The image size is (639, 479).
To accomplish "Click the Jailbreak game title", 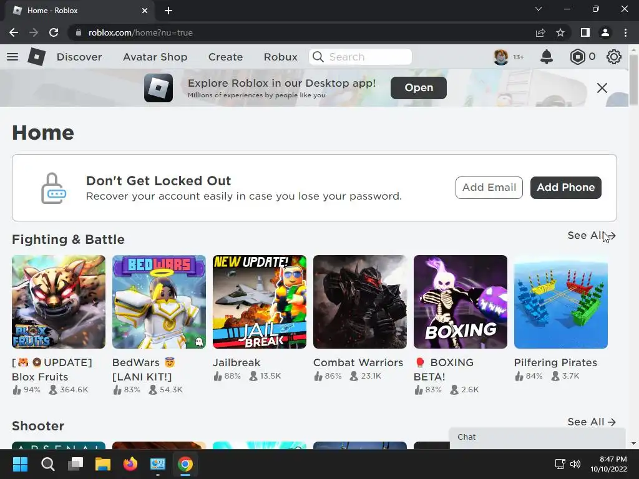I will tap(237, 362).
